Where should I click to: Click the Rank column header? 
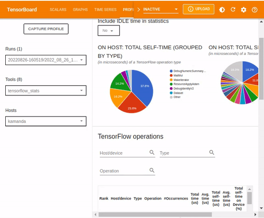click(104, 199)
